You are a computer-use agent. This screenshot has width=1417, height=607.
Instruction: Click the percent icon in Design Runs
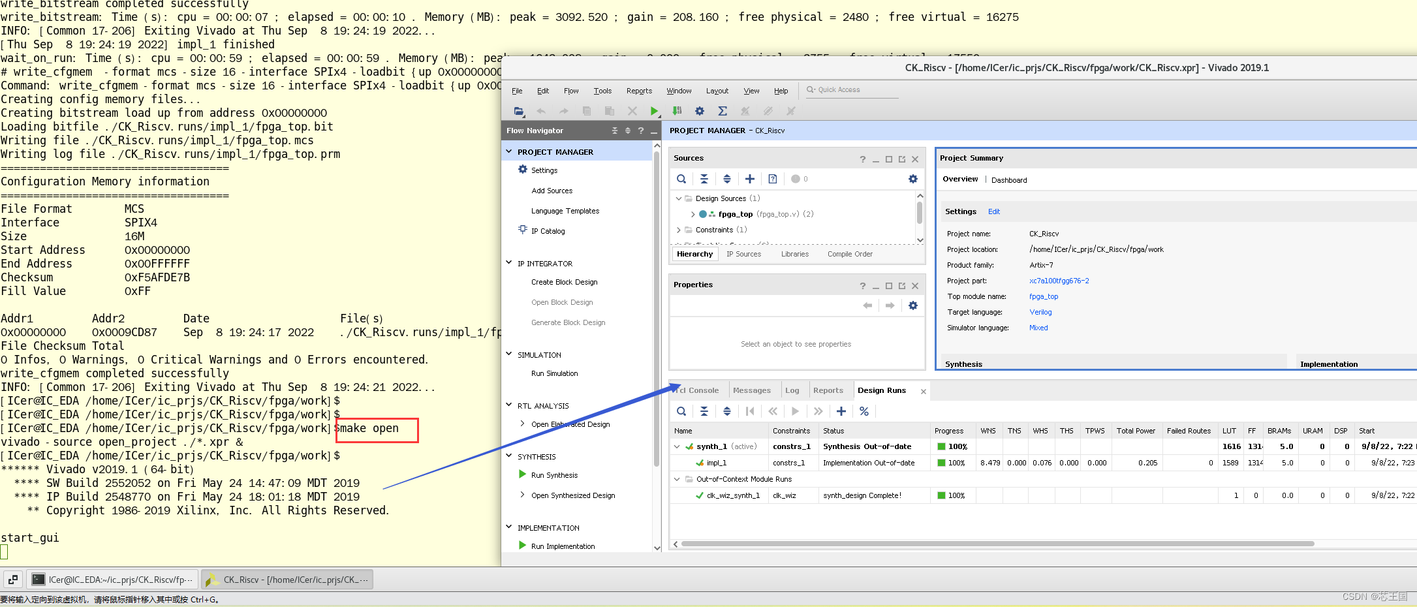coord(864,411)
